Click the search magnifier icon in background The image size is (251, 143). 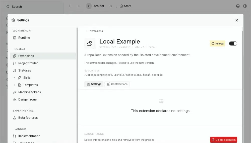tap(8, 7)
